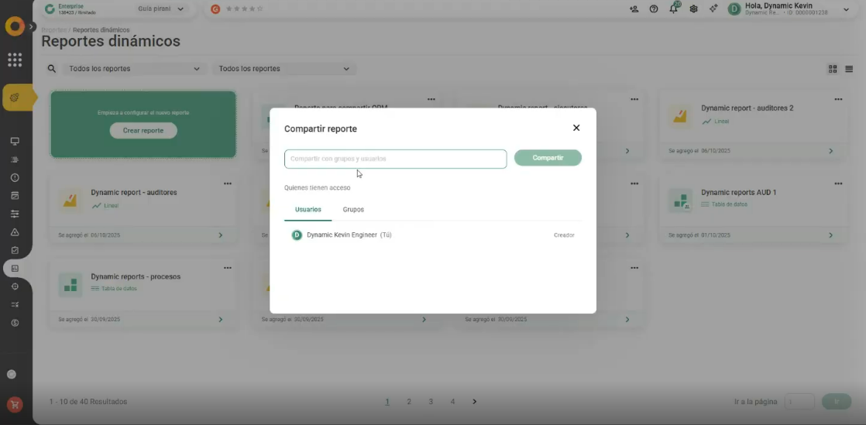This screenshot has height=425, width=866.
Task: Close the Compartir reporte dialog
Action: 576,128
